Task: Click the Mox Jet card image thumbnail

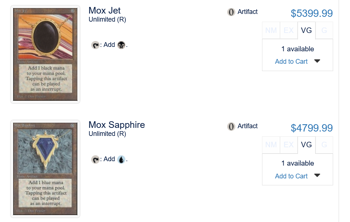Action: (45, 54)
